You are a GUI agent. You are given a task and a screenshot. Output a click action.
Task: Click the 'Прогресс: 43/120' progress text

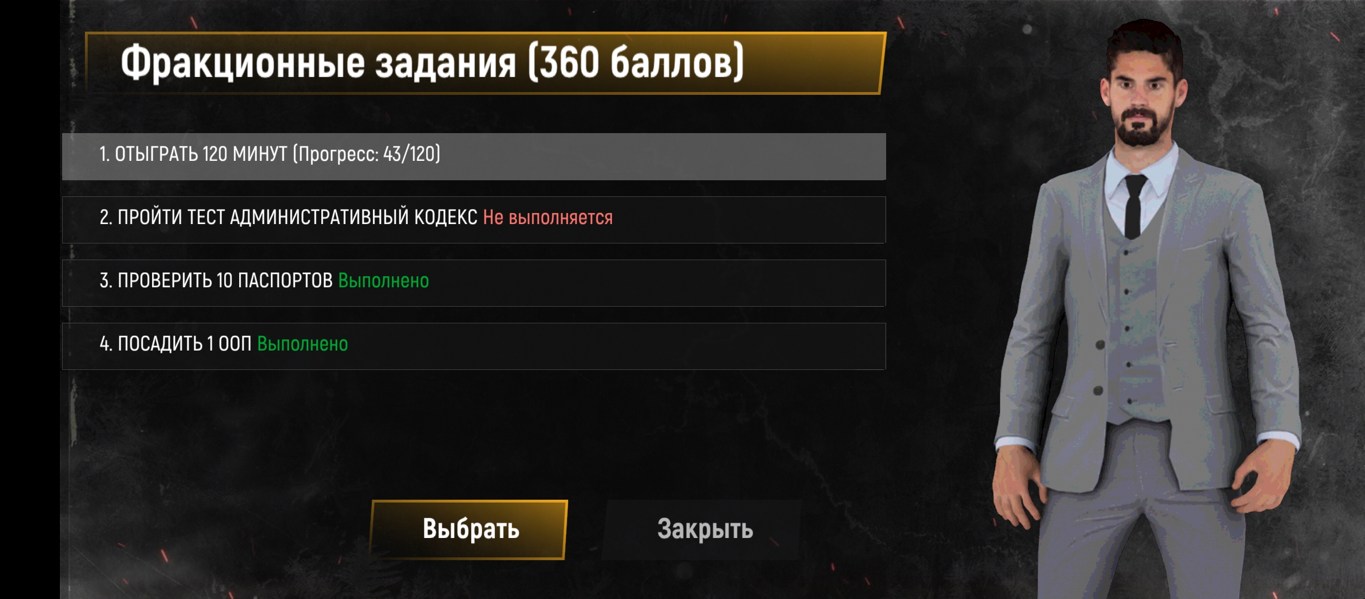[x=366, y=154]
